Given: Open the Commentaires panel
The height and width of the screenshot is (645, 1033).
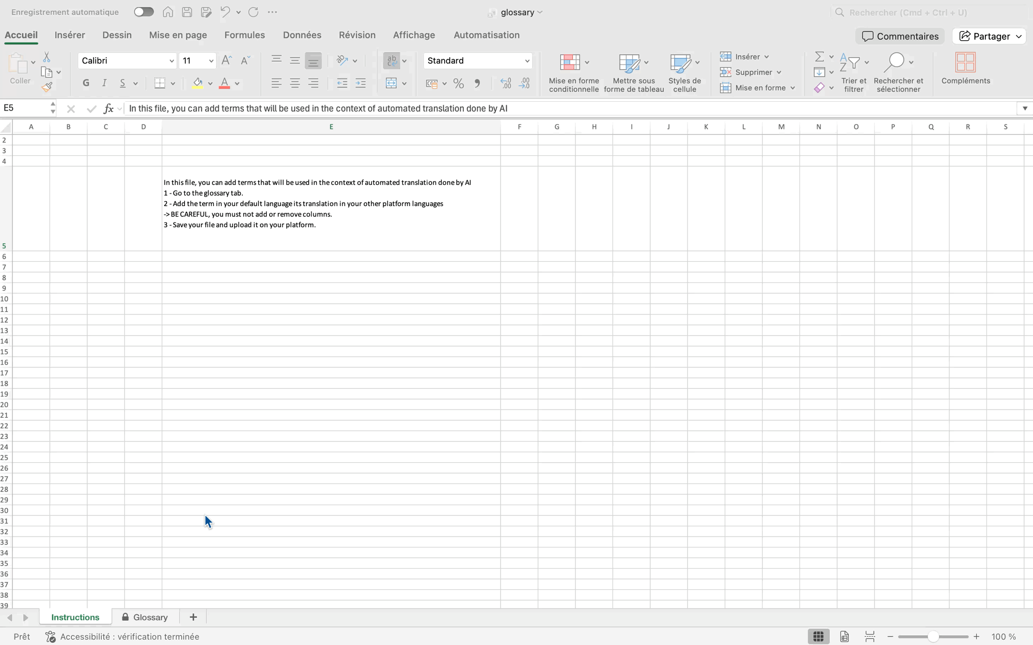Looking at the screenshot, I should pyautogui.click(x=900, y=36).
